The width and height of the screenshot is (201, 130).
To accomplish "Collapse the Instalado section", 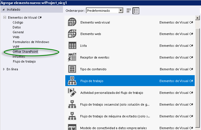I will (4, 9).
